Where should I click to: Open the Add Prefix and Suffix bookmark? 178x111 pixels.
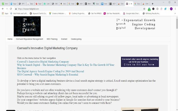pyautogui.click(x=19, y=14)
